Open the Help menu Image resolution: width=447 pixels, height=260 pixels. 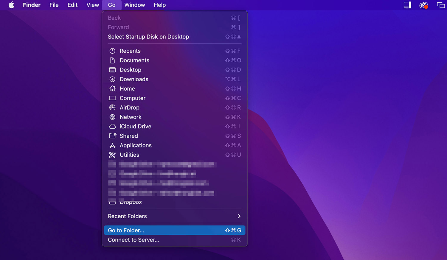pyautogui.click(x=160, y=5)
